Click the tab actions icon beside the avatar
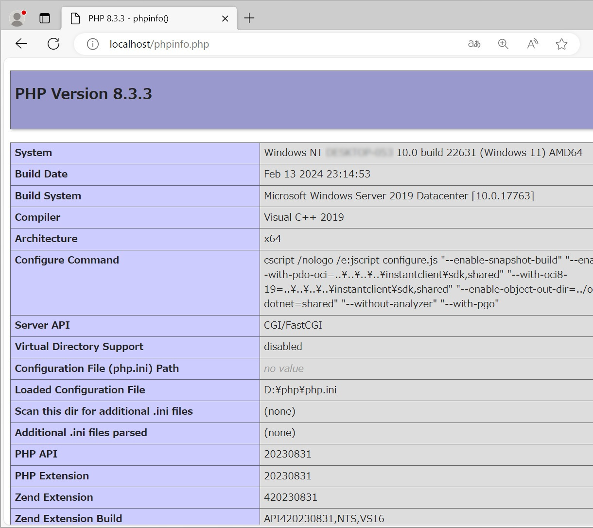The height and width of the screenshot is (528, 593). click(45, 18)
